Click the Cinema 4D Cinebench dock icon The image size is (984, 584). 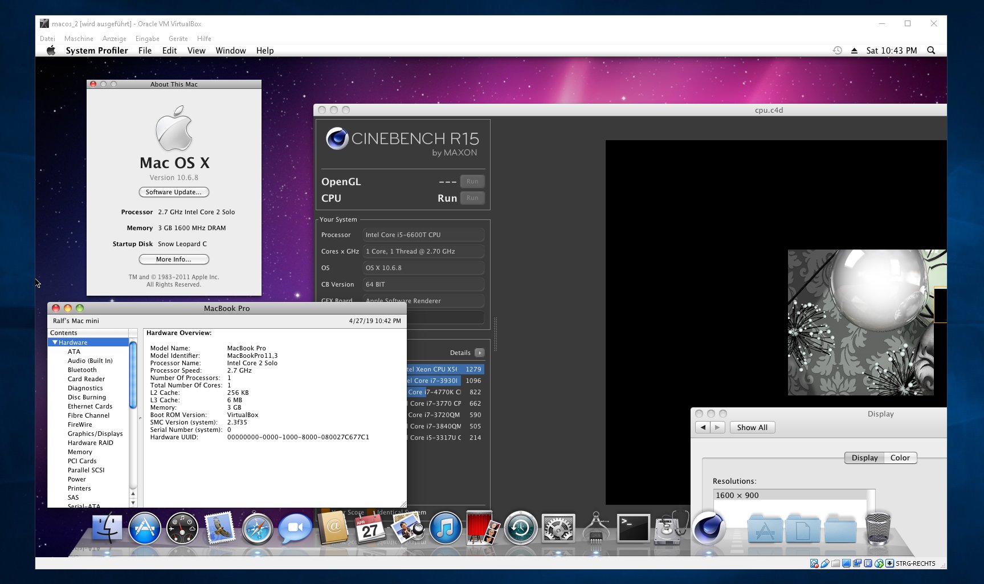pos(709,528)
